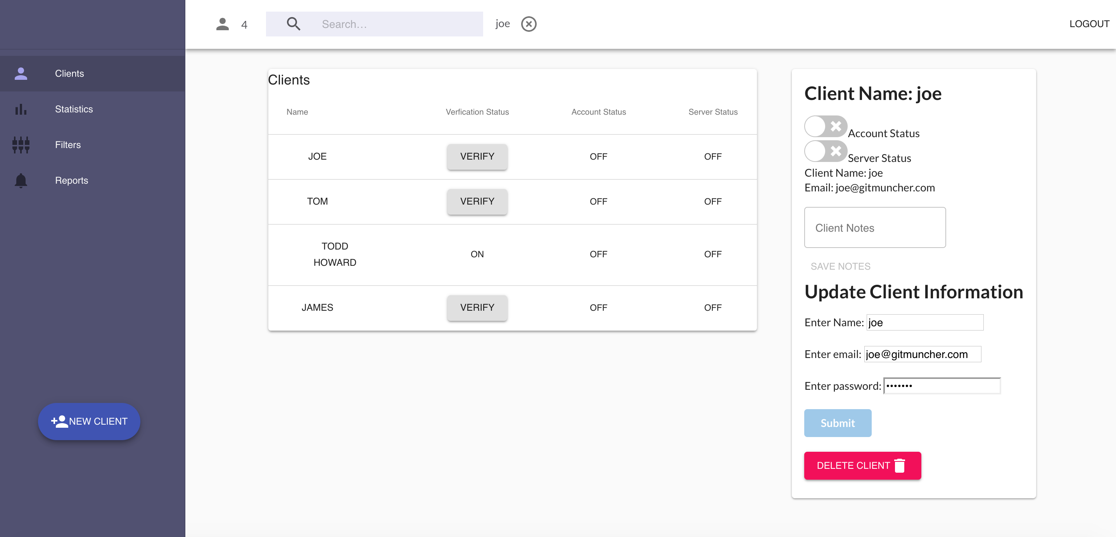
Task: Open the Statistics menu item
Action: point(74,109)
